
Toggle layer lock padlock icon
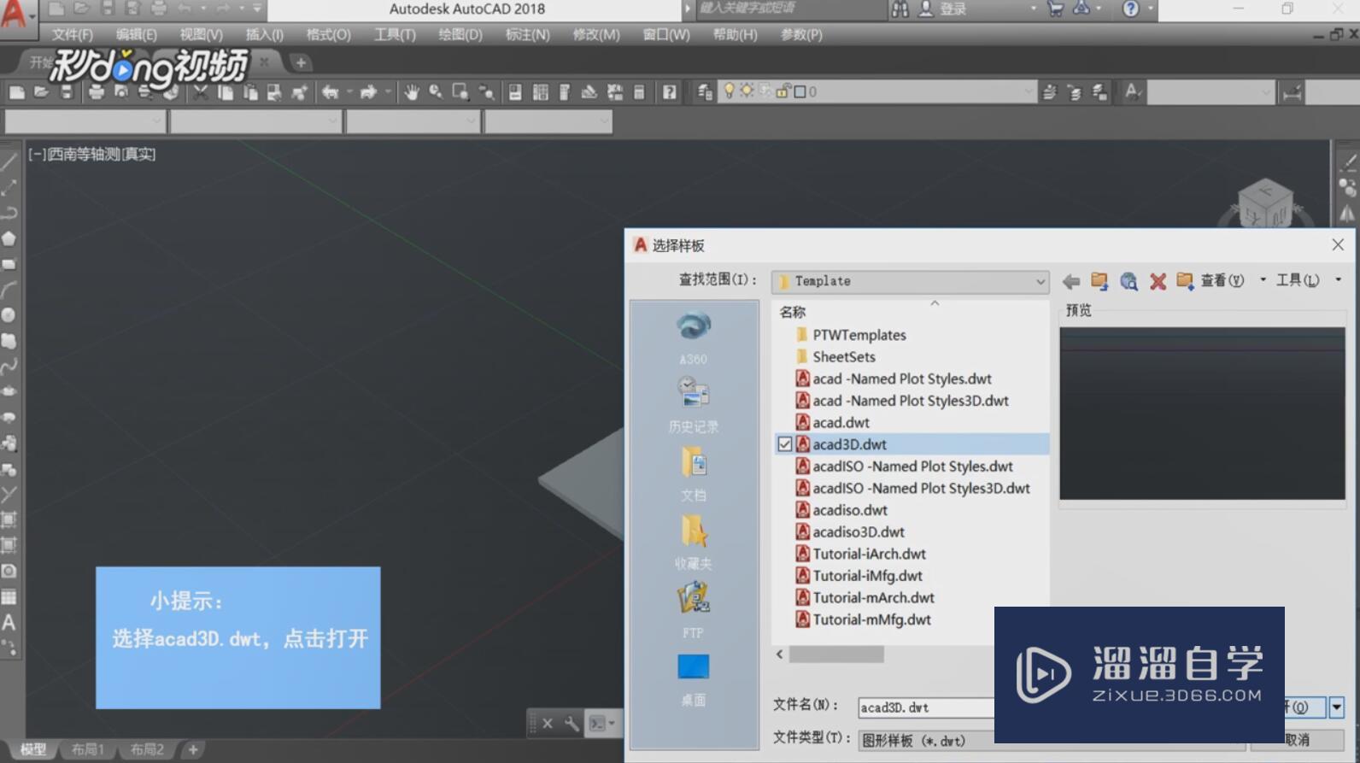[782, 91]
